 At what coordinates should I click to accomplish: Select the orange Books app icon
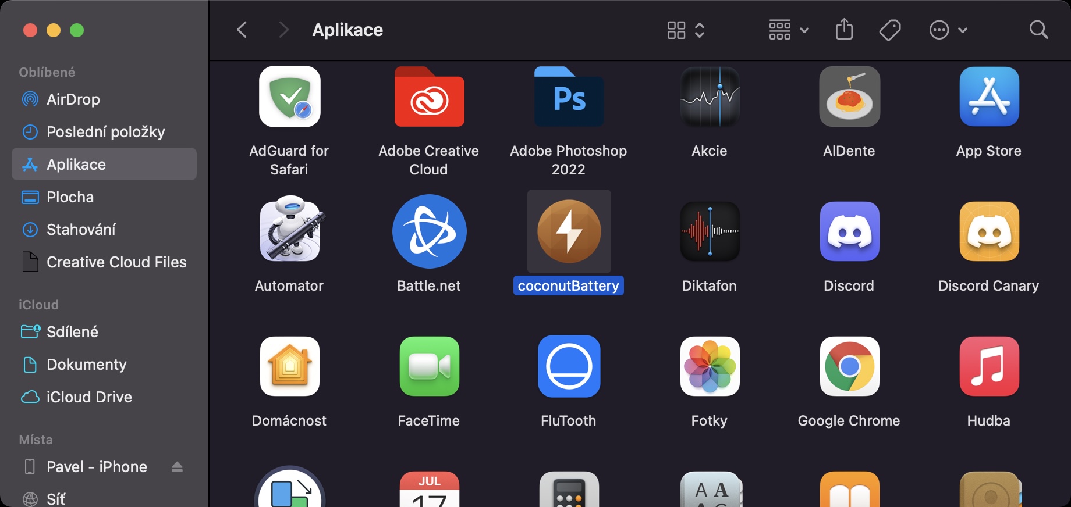(x=850, y=489)
